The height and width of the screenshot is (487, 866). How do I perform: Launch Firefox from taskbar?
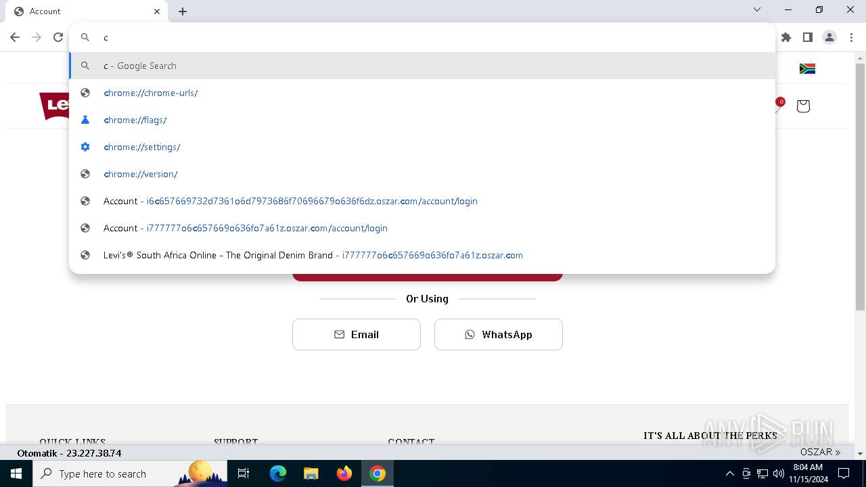(344, 473)
